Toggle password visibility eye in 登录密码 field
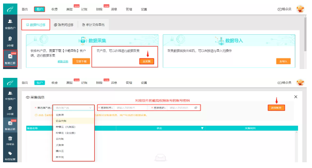The image size is (312, 168). [196, 108]
